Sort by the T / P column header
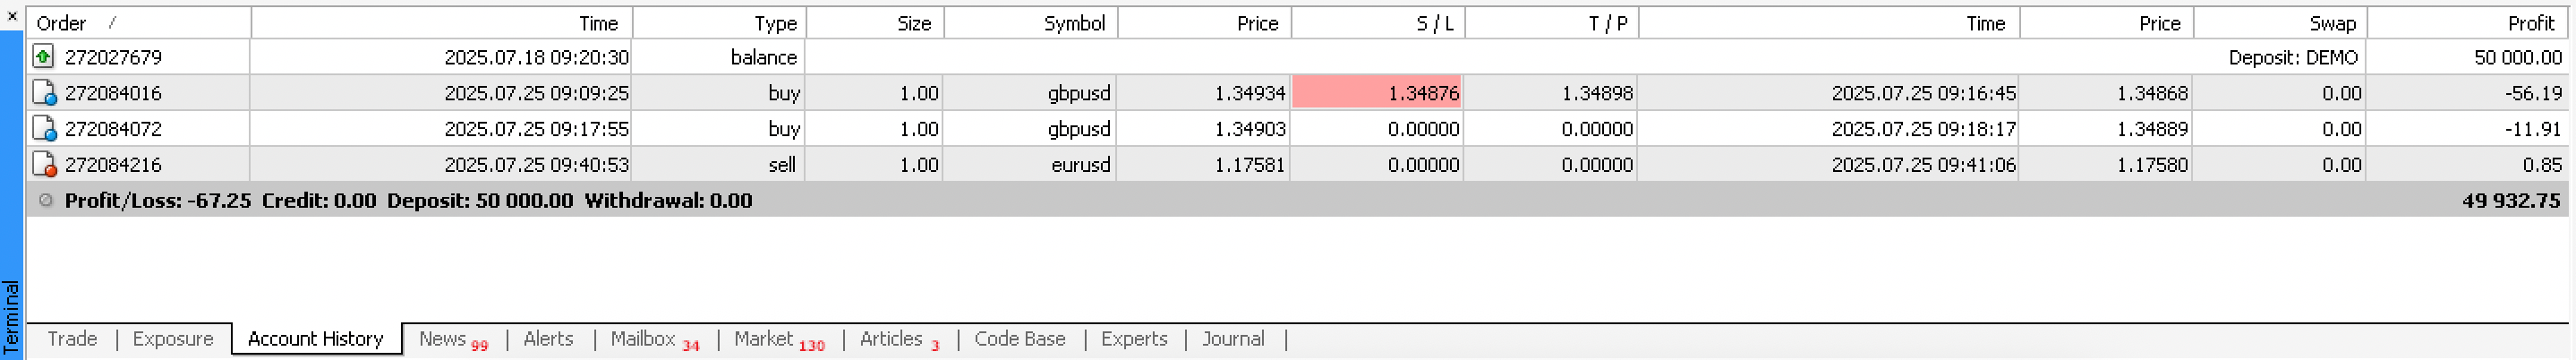Screen dimensions: 2576x360 coord(1552,23)
